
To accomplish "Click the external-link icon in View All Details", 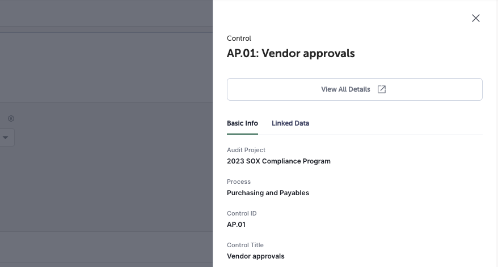I will click(x=381, y=89).
